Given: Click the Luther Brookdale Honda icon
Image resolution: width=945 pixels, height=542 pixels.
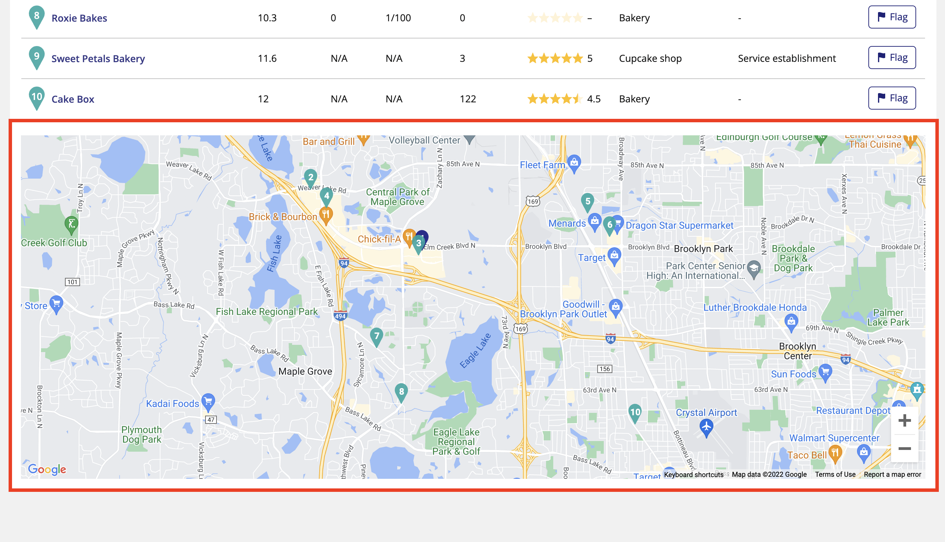Looking at the screenshot, I should coord(791,323).
